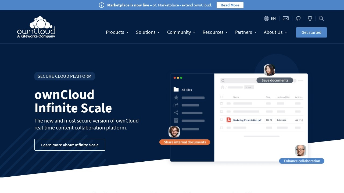344x193 pixels.
Task: Click the bell notifications icon
Action: (310, 18)
